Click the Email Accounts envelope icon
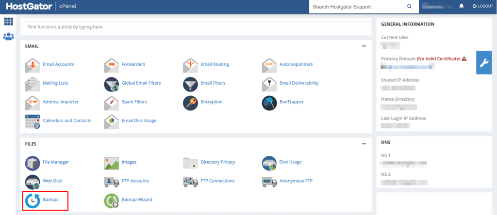 pos(33,64)
